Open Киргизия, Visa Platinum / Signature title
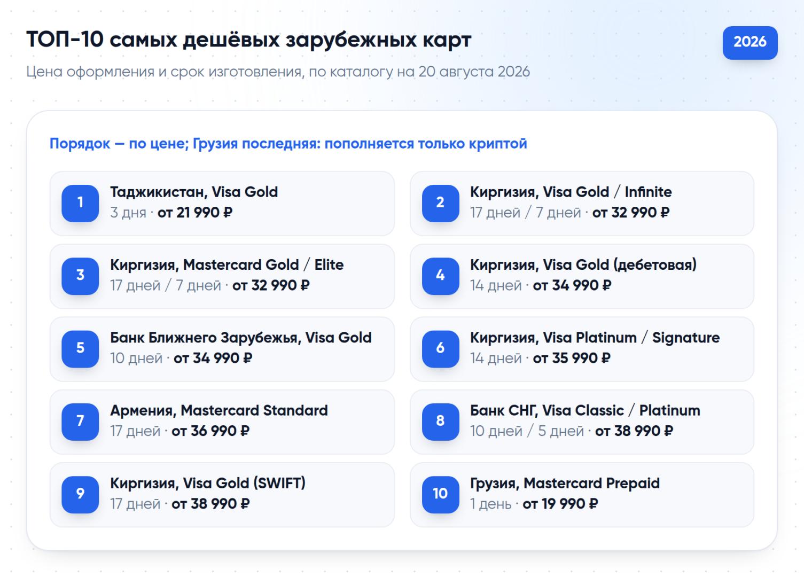Viewport: 804px width, 577px height. coord(595,338)
